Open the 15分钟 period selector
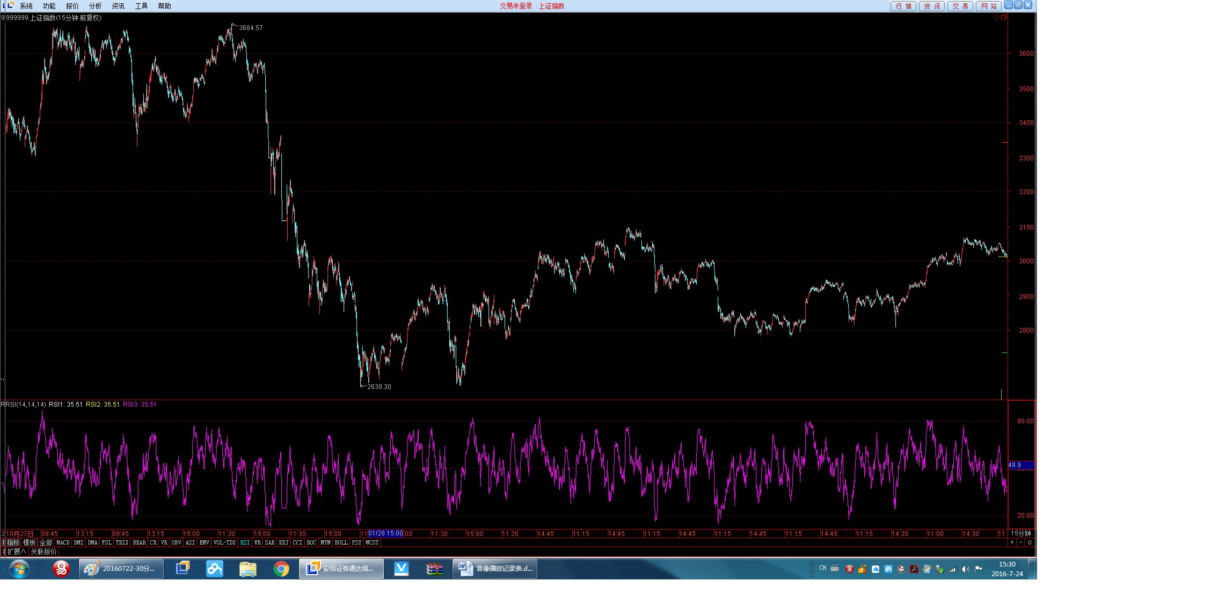 1021,533
